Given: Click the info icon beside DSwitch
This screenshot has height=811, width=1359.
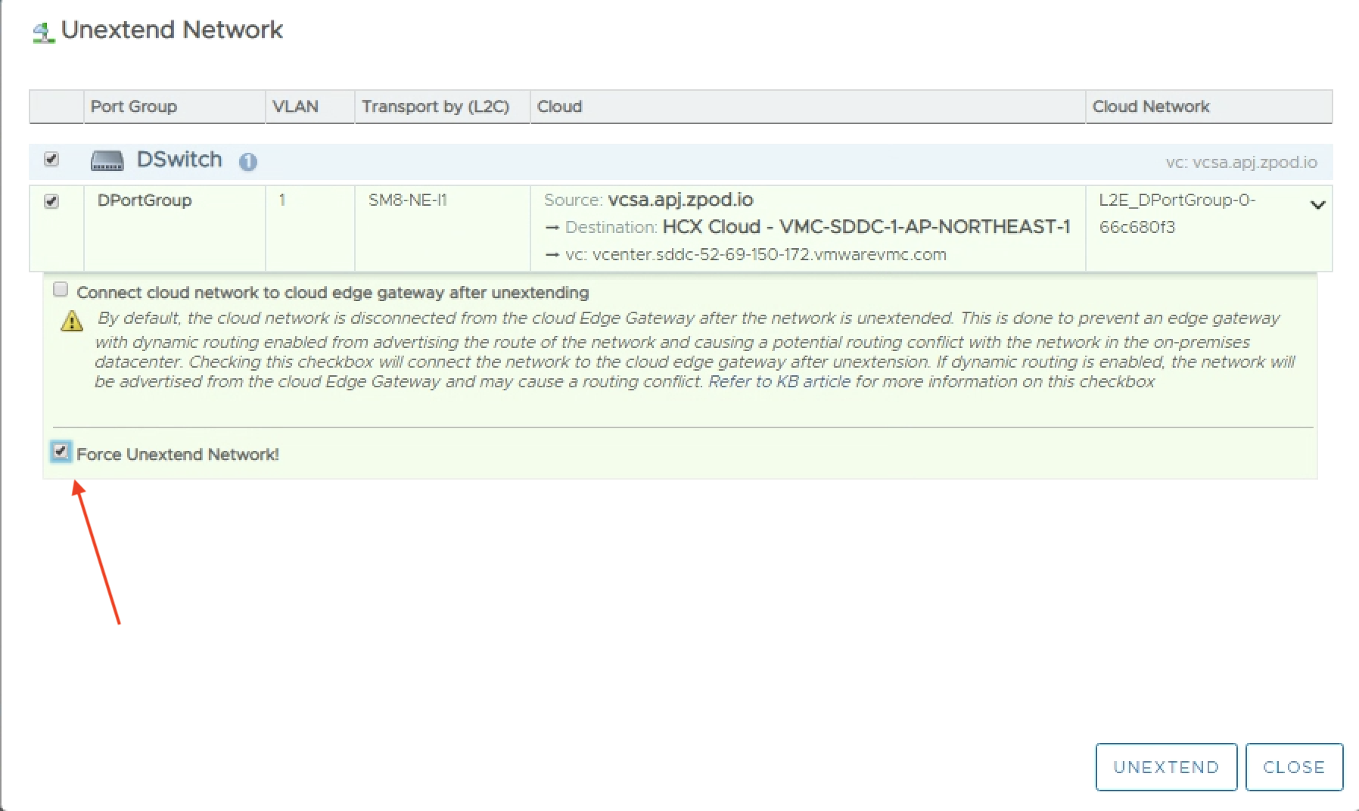Looking at the screenshot, I should (247, 162).
